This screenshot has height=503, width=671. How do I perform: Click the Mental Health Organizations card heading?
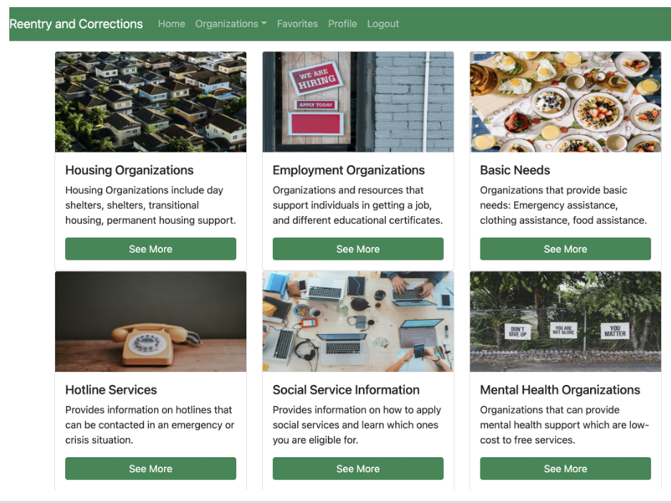point(560,390)
